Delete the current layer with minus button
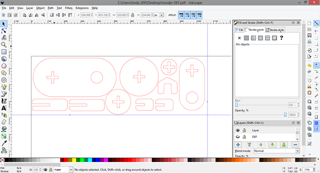 pos(295,145)
